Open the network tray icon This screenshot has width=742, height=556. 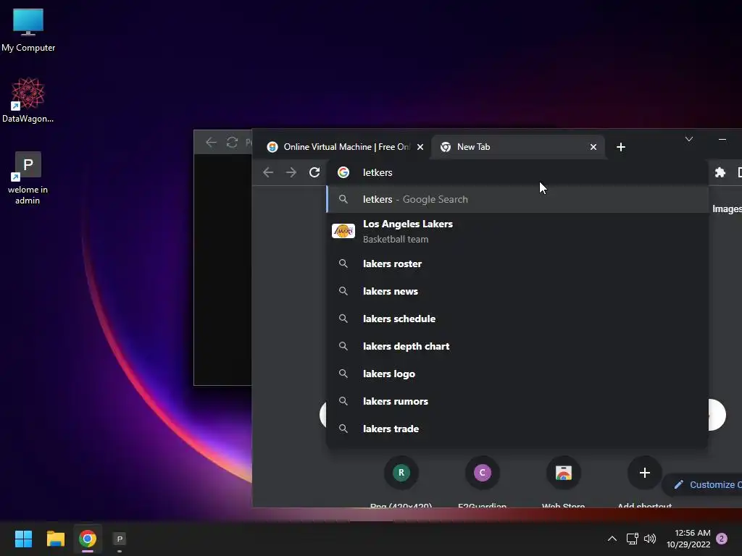632,539
